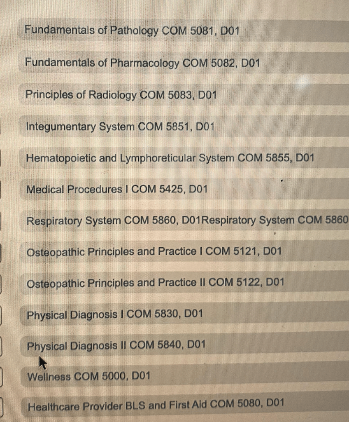Click the Wellness COM 5000 course
The width and height of the screenshot is (349, 422).
tap(89, 376)
